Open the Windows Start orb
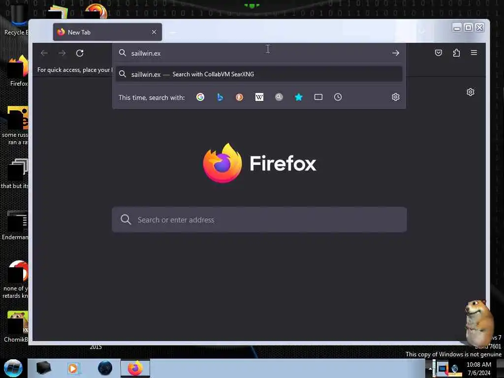Image resolution: width=504 pixels, height=378 pixels. (x=13, y=368)
